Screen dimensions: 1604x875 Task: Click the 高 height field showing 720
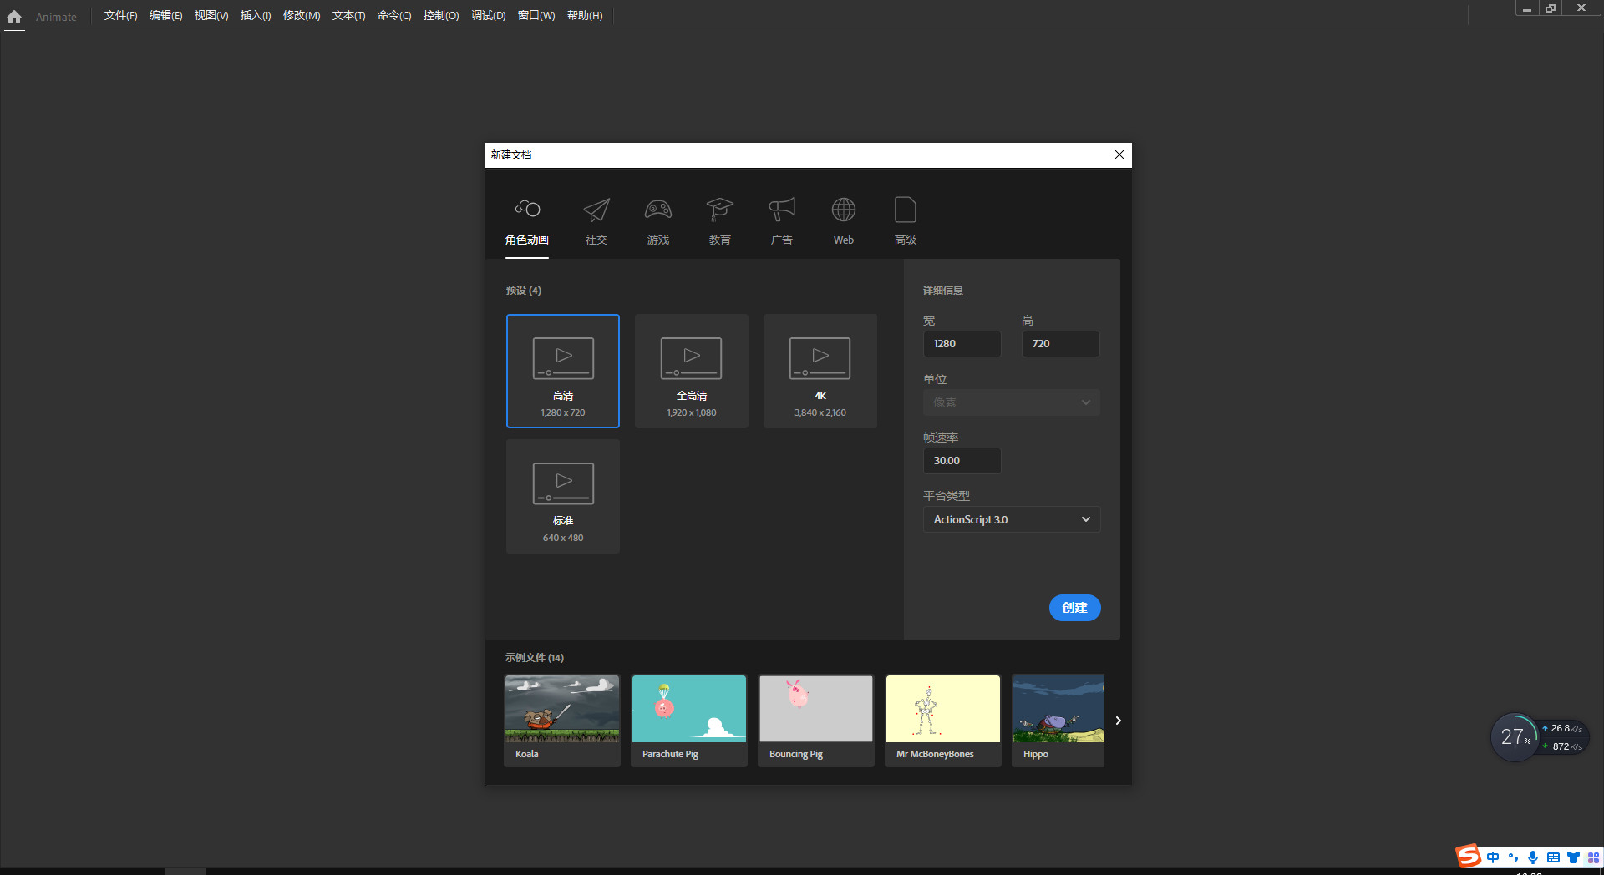point(1060,344)
